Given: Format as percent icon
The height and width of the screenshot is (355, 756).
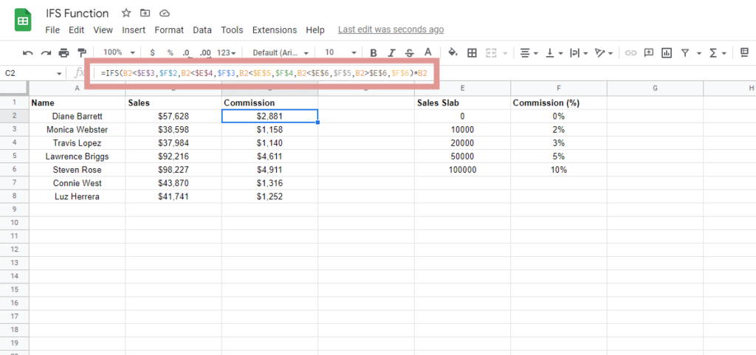Looking at the screenshot, I should click(x=171, y=52).
